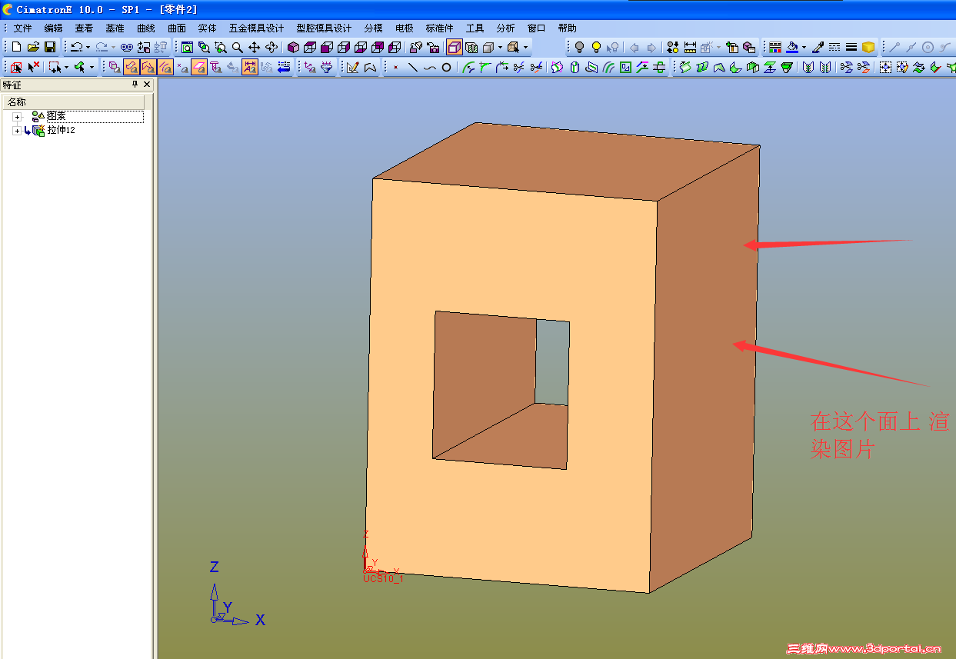Click the Undo arrow icon

(x=76, y=47)
